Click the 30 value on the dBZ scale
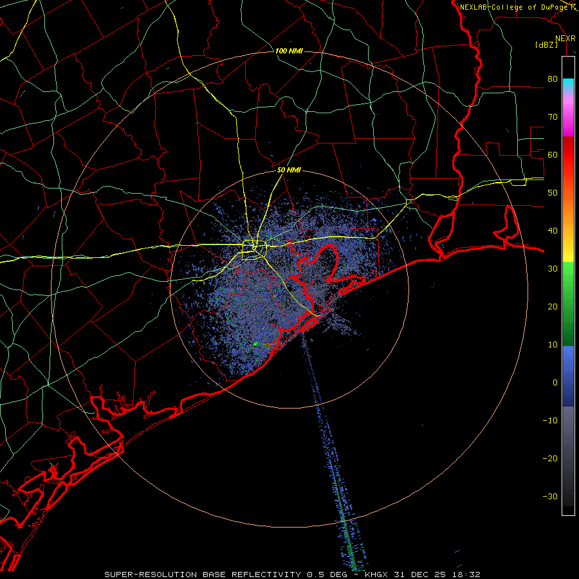Viewport: 579px width, 579px height. (x=553, y=268)
